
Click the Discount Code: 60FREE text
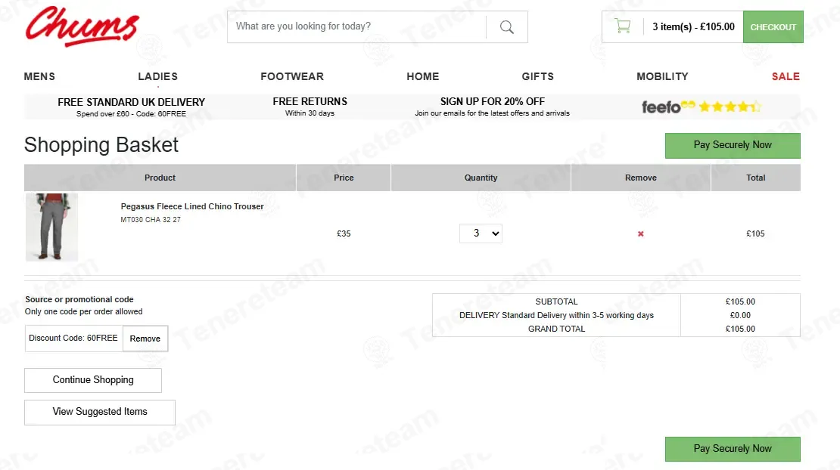point(73,338)
